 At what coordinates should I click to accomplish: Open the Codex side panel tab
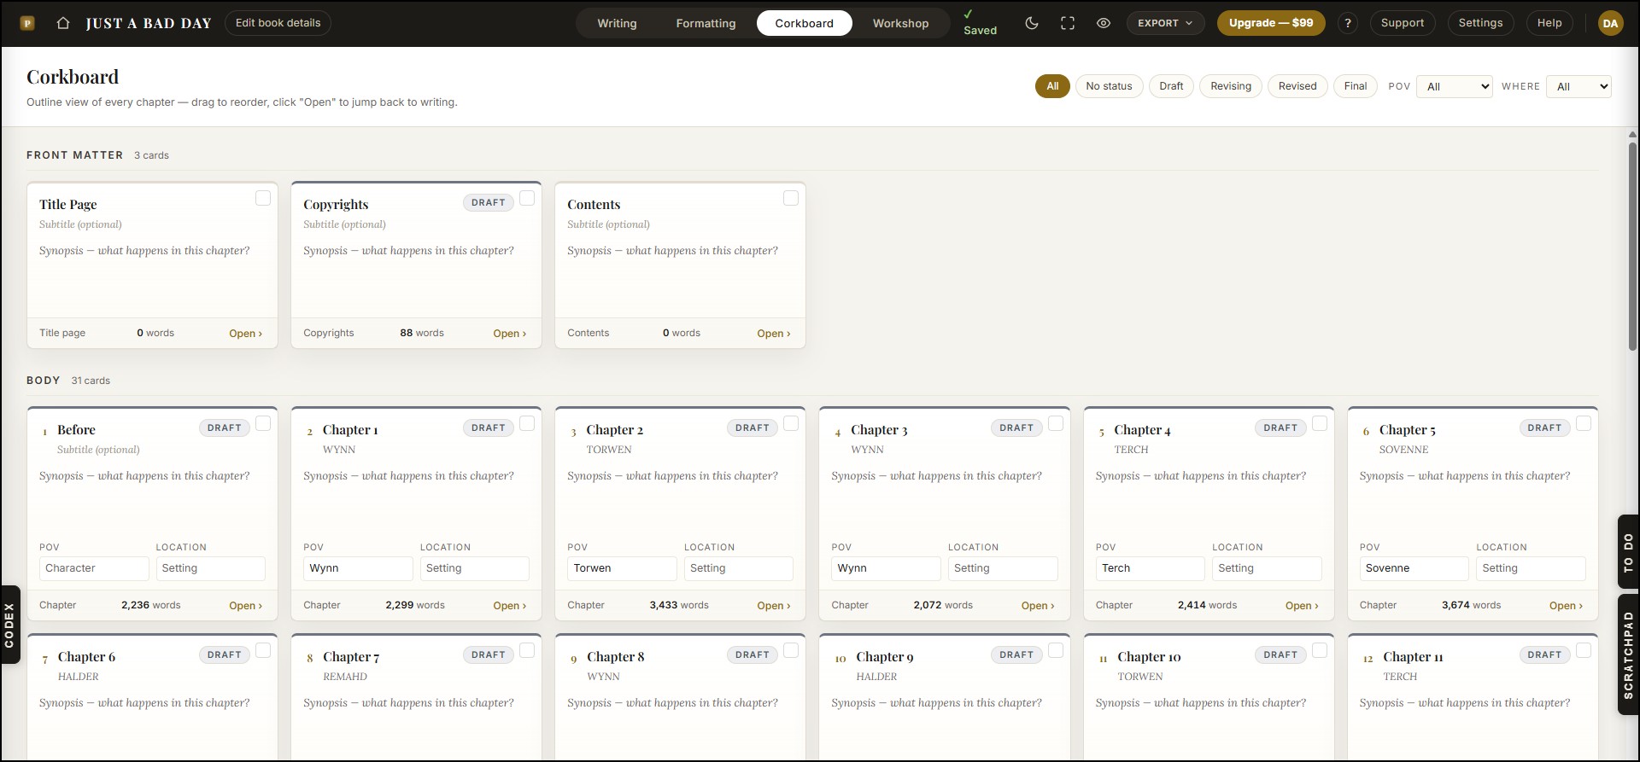click(9, 625)
